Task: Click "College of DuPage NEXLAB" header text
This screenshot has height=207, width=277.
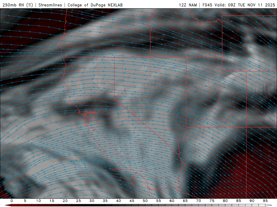Action: (x=95, y=5)
